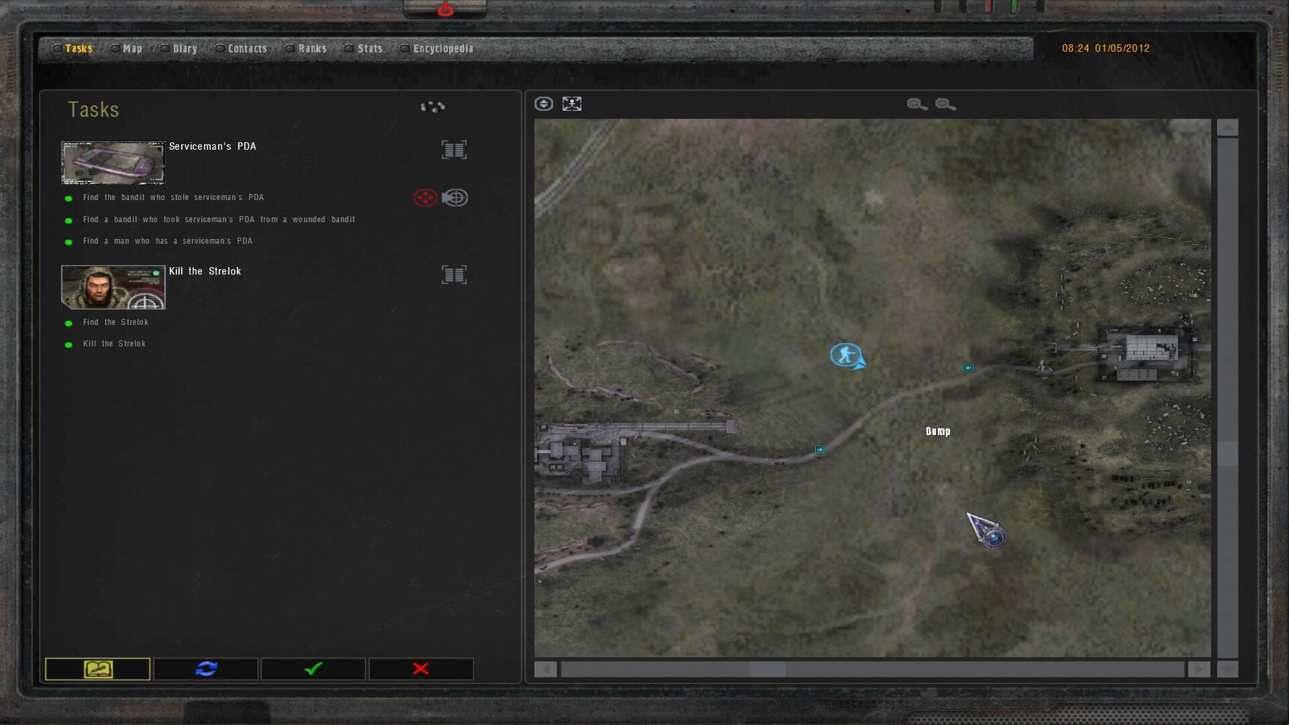Open the Tasks tab
This screenshot has height=725, width=1289.
[79, 48]
